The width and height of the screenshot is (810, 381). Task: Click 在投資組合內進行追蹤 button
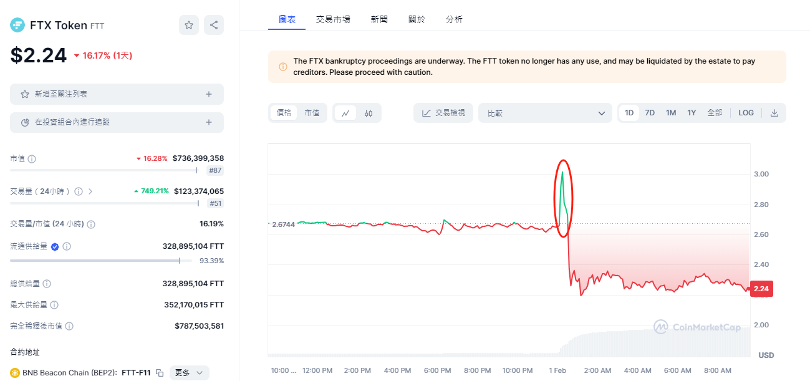[117, 122]
